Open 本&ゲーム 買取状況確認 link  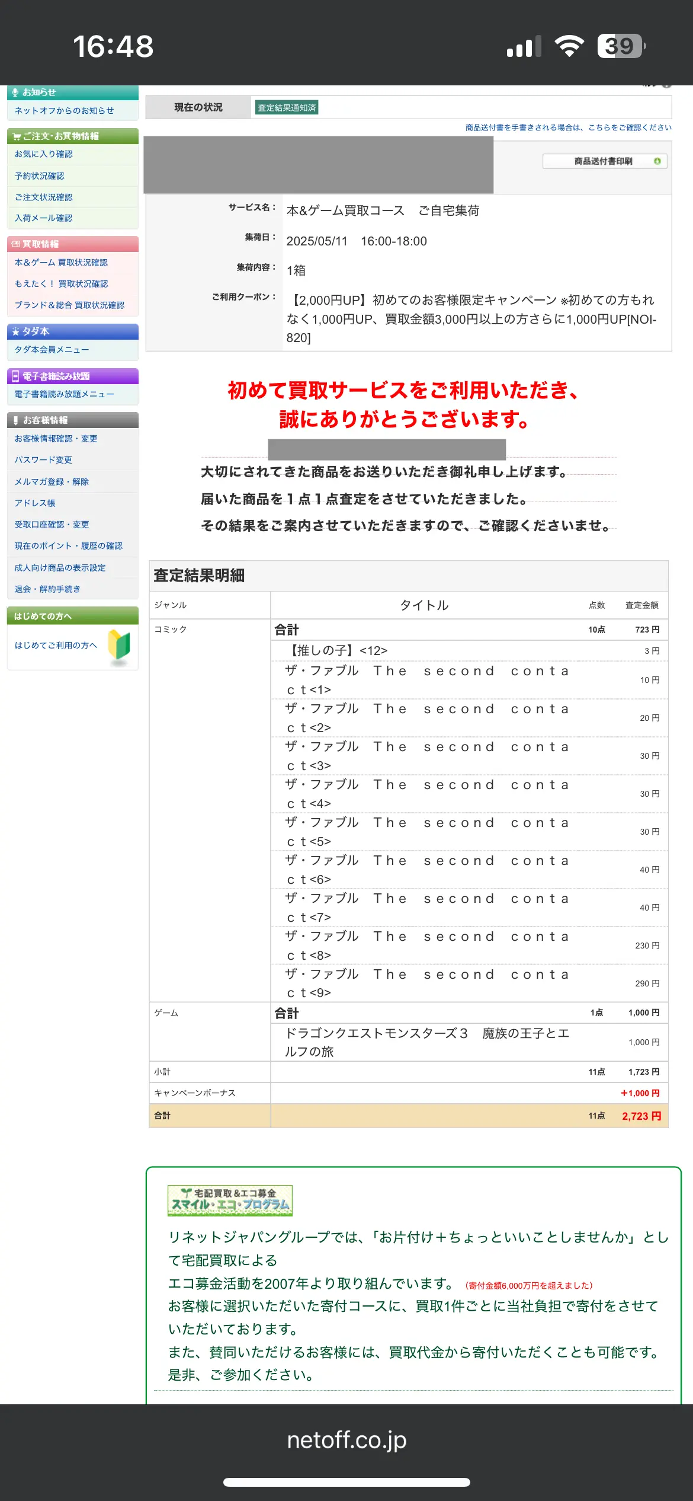click(61, 263)
